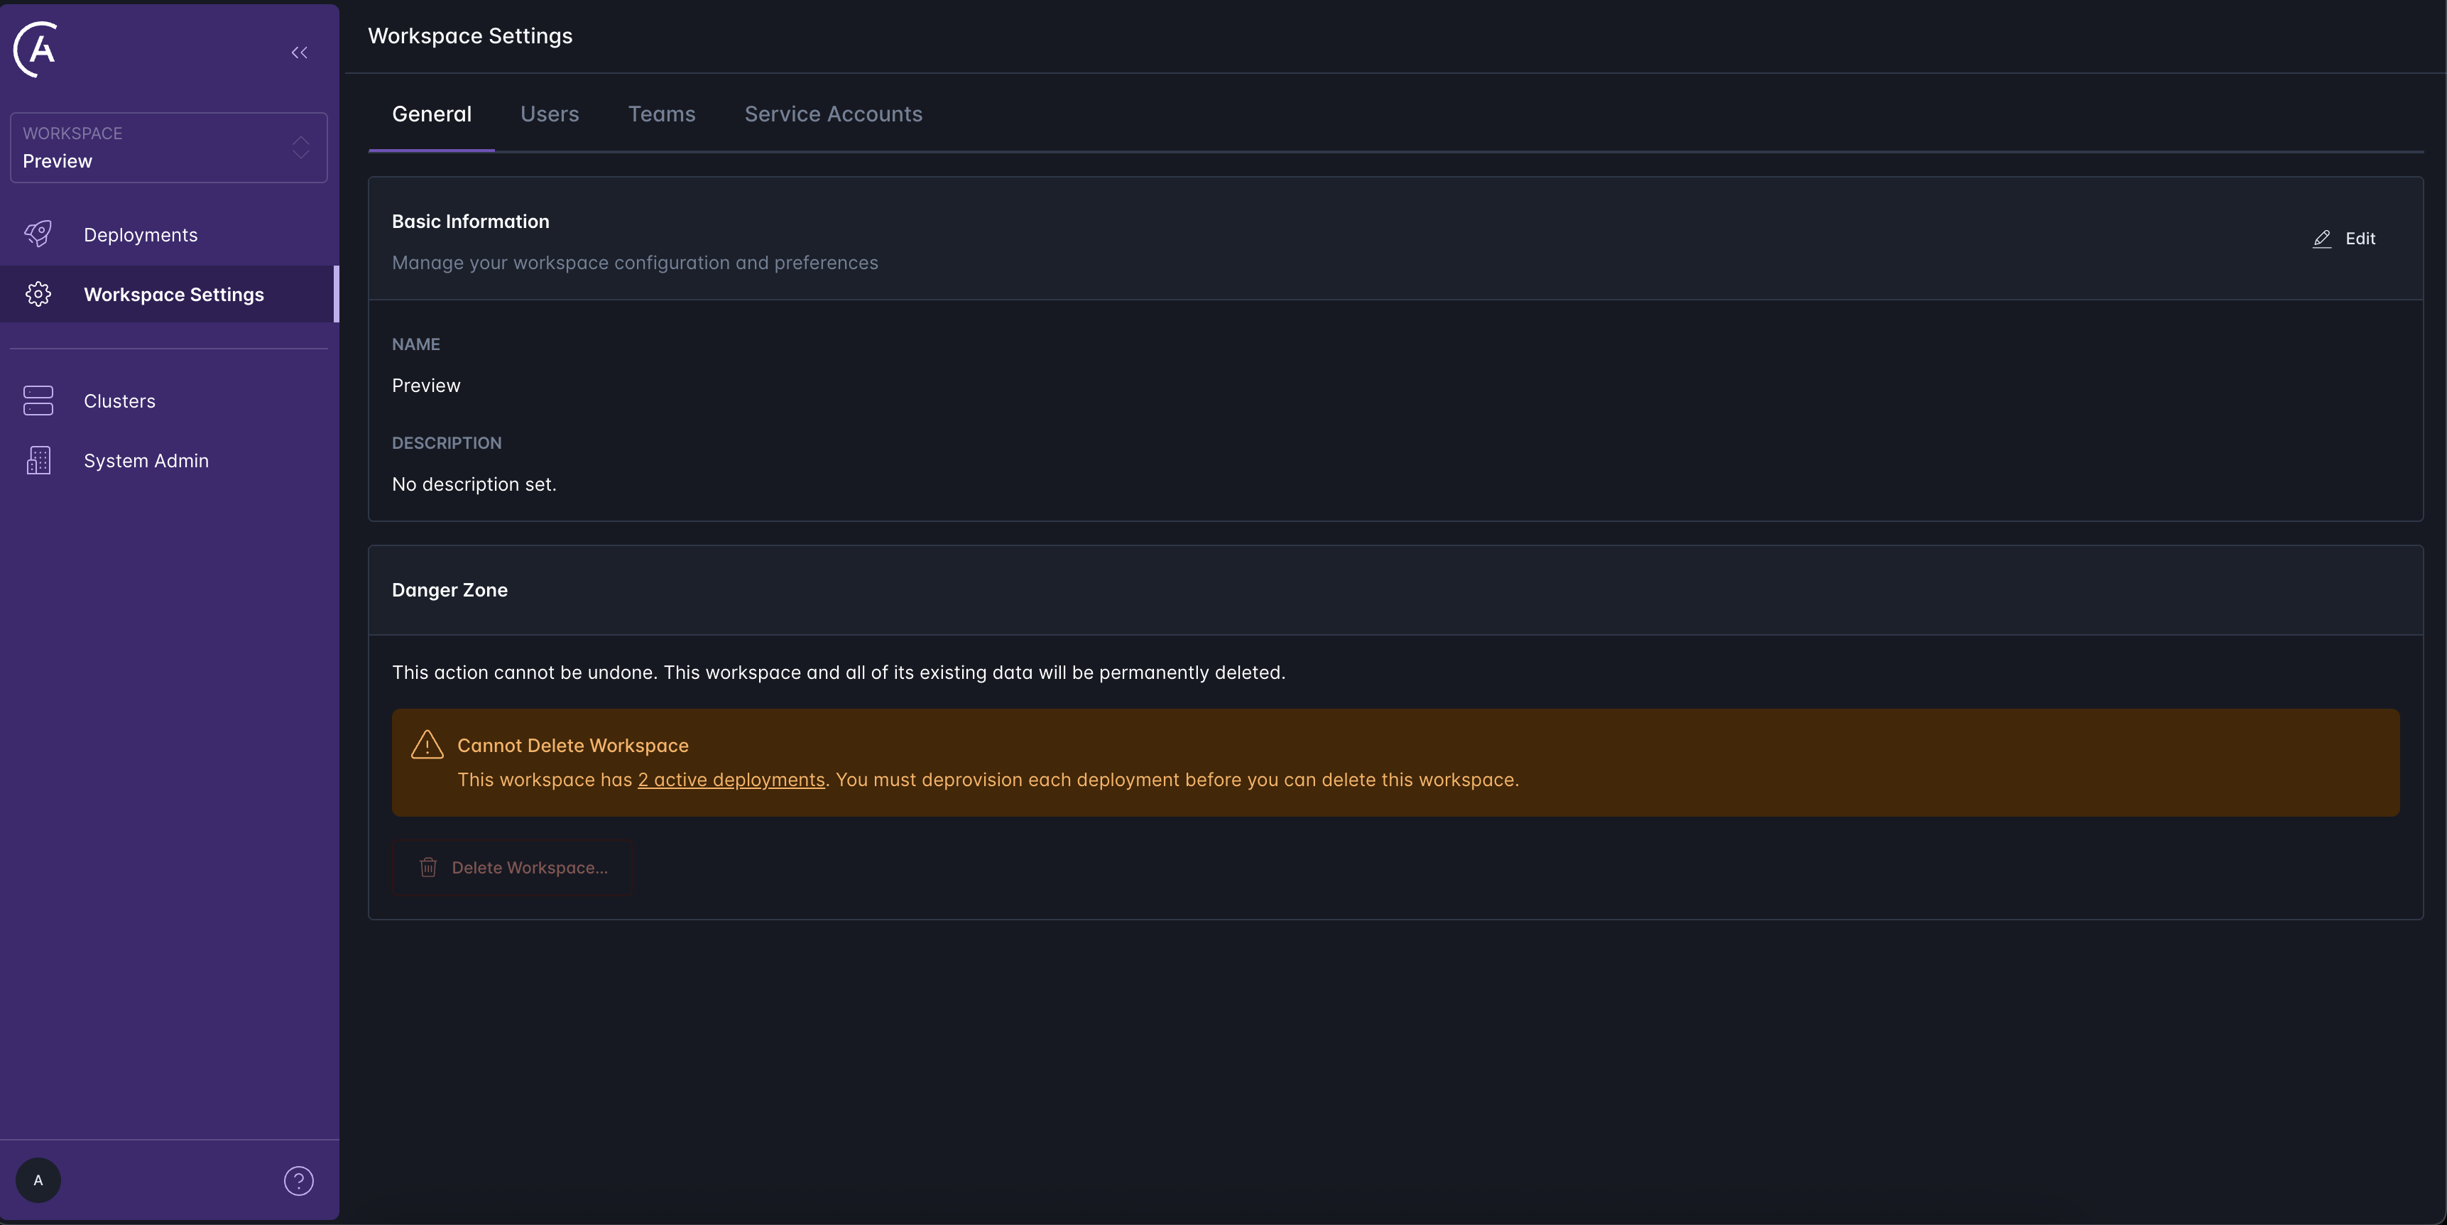This screenshot has width=2447, height=1225.
Task: Switch to the Users tab
Action: pos(549,114)
